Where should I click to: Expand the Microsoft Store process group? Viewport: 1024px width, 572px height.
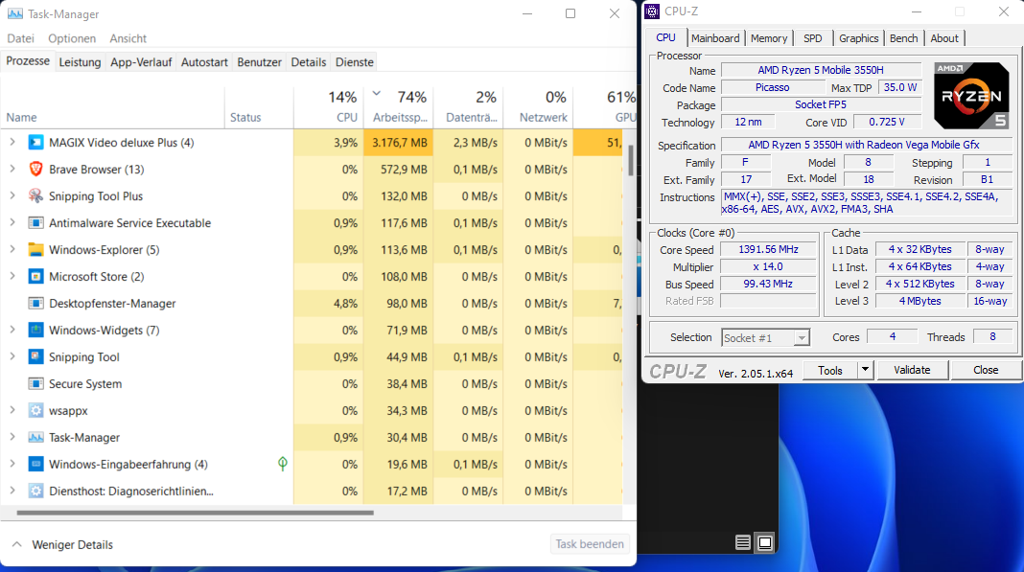point(12,276)
